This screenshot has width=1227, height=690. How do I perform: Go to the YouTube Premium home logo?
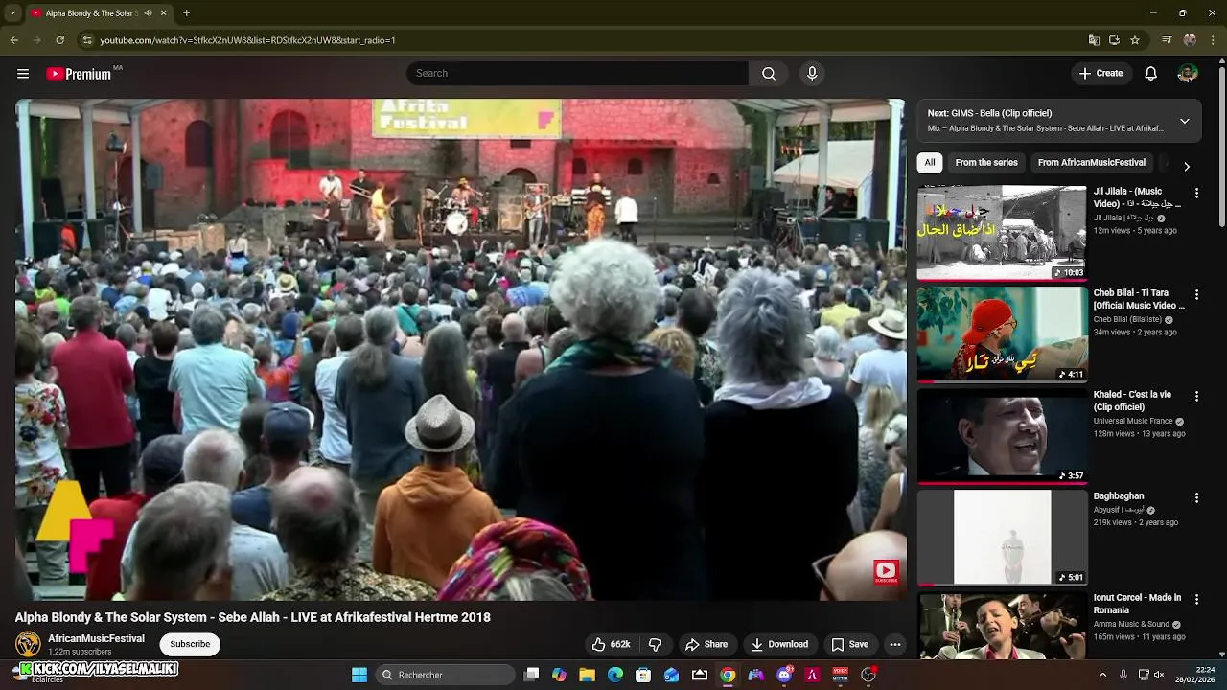point(79,74)
